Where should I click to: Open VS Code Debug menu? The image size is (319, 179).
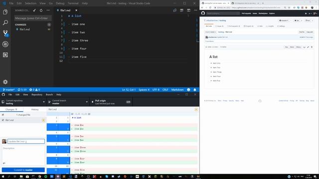[60, 3]
